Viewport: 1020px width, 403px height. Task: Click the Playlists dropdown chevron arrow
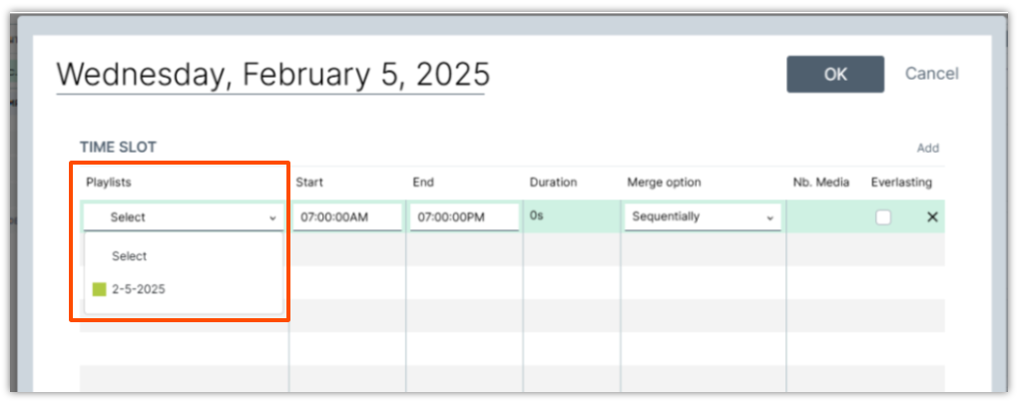[x=272, y=217]
